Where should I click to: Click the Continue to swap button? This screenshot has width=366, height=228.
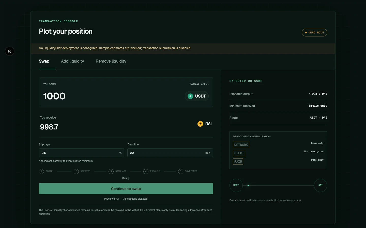click(126, 189)
